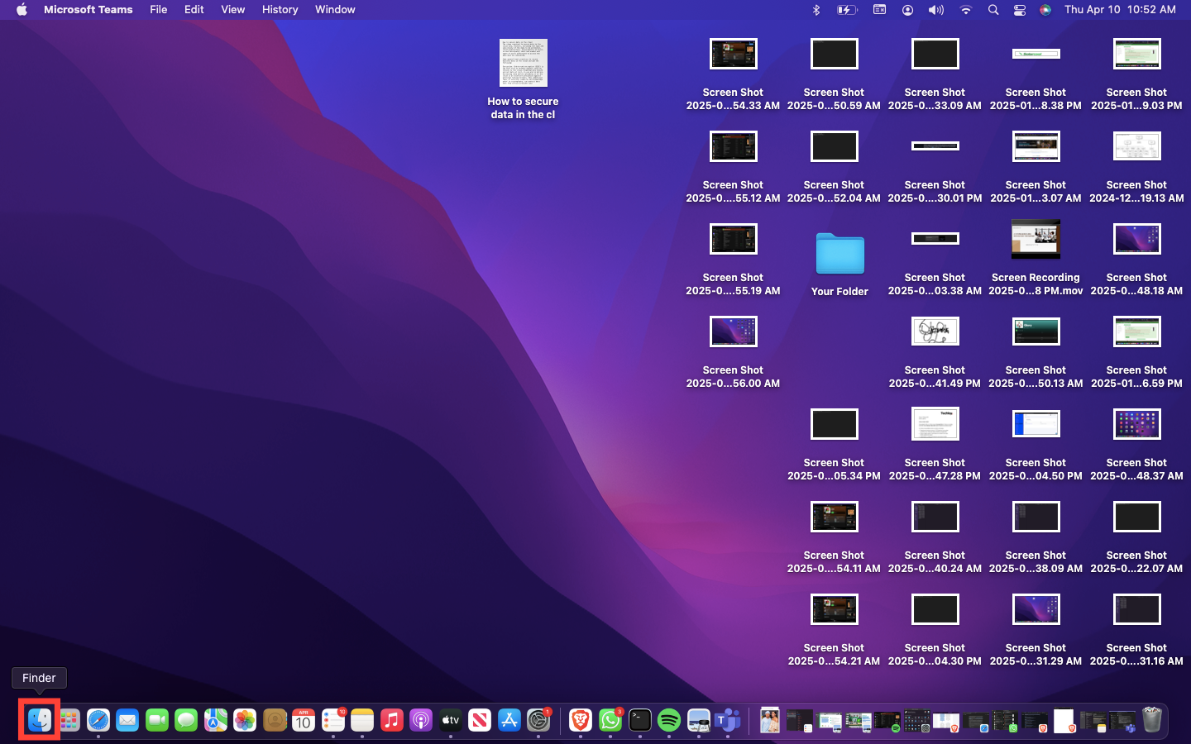This screenshot has width=1191, height=744.
Task: Click the Wi-Fi status icon
Action: click(965, 10)
